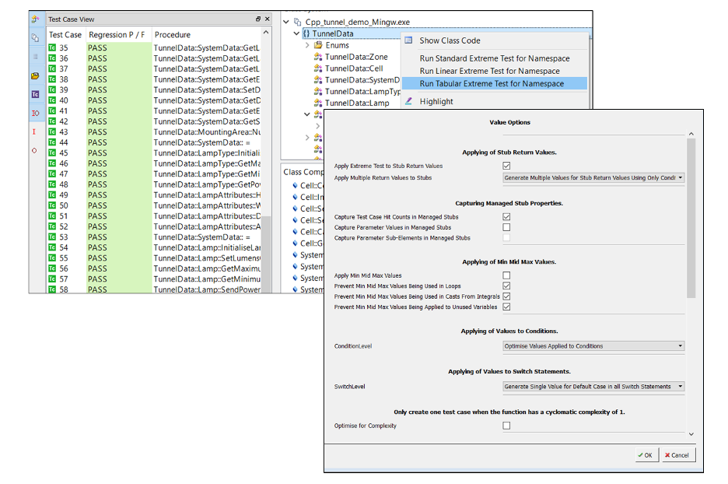Click the TunnelData::Zone class icon
Image resolution: width=728 pixels, height=484 pixels.
pos(318,57)
